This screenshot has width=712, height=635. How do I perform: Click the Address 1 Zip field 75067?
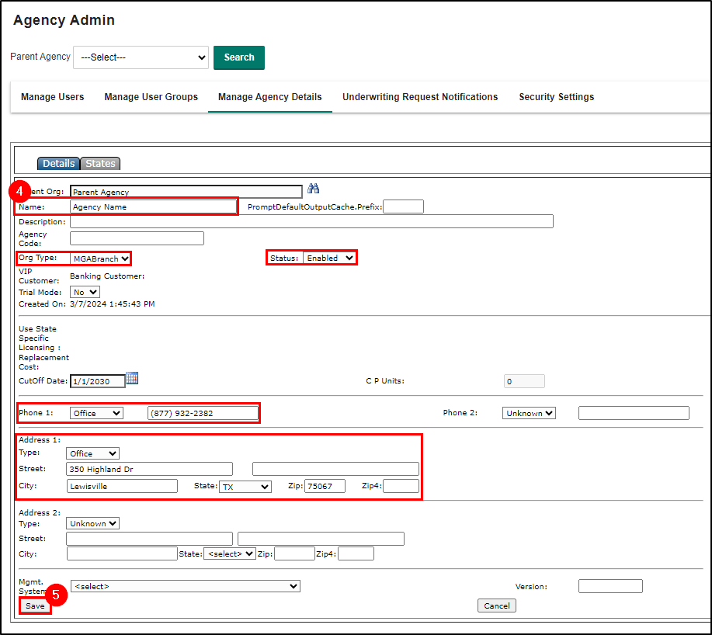coord(325,486)
